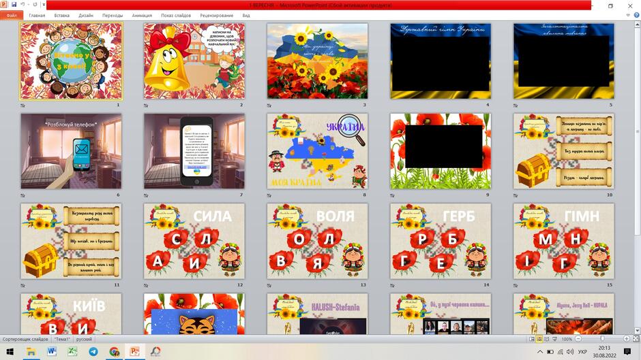Select slide 6 "Розблокуй телефон" thumbnail

(71, 151)
